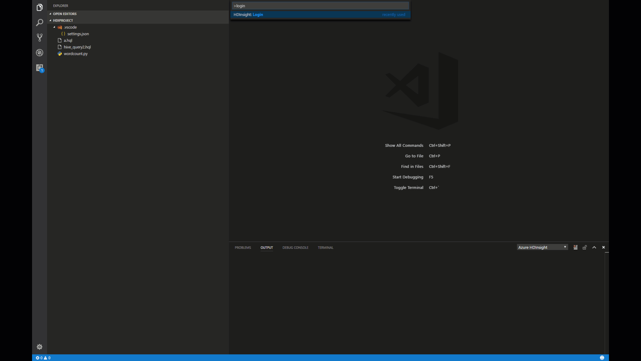Viewport: 641px width, 361px height.
Task: Clear the output panel
Action: [x=576, y=247]
